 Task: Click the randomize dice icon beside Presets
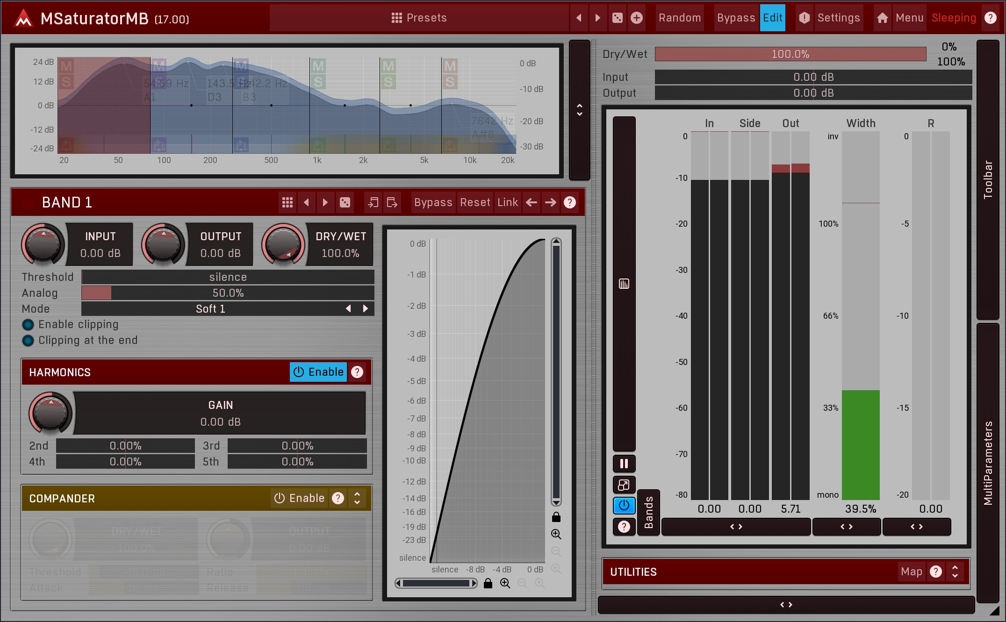tap(617, 18)
